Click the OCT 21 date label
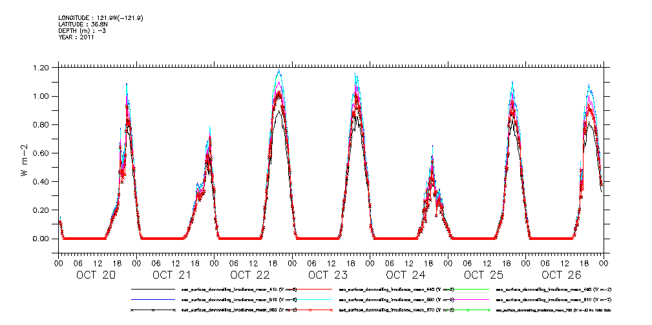This screenshot has height=325, width=652. pos(172,275)
